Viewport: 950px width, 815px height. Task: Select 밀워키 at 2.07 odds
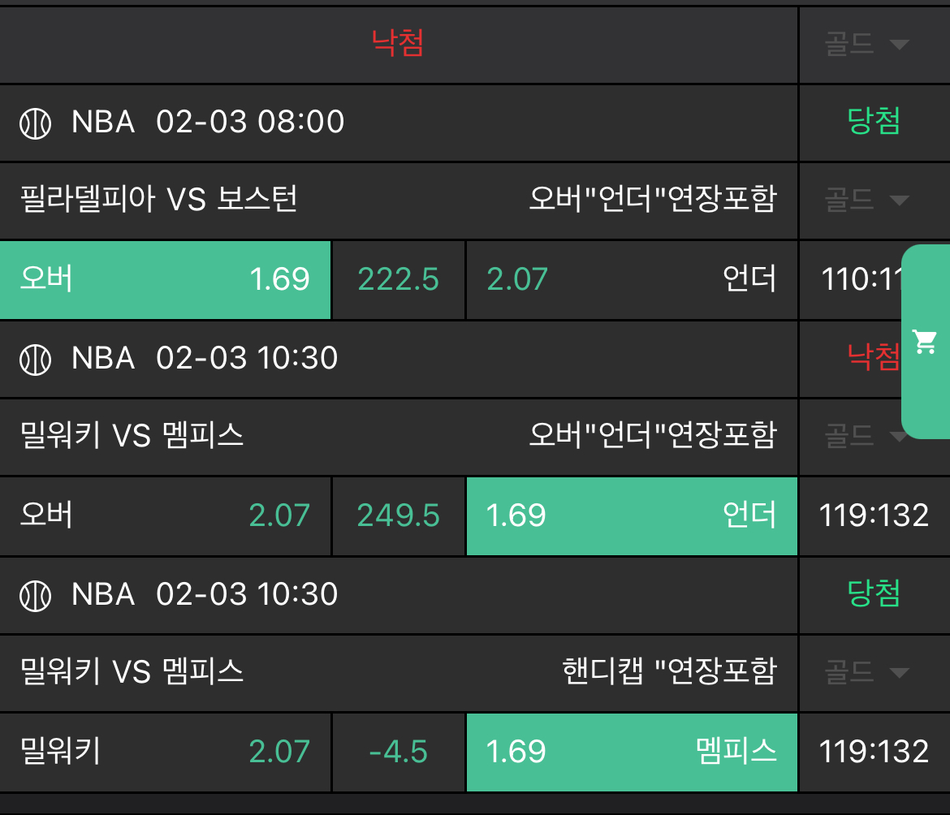[165, 752]
